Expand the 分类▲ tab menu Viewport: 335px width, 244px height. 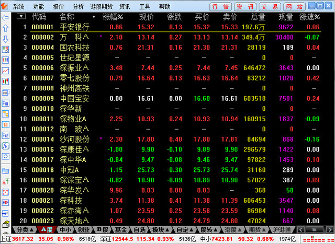click(x=25, y=230)
